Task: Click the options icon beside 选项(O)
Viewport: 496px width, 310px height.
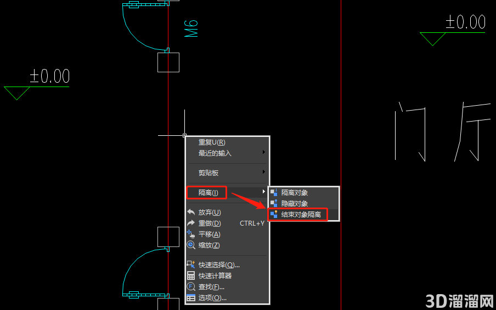Action: [191, 298]
